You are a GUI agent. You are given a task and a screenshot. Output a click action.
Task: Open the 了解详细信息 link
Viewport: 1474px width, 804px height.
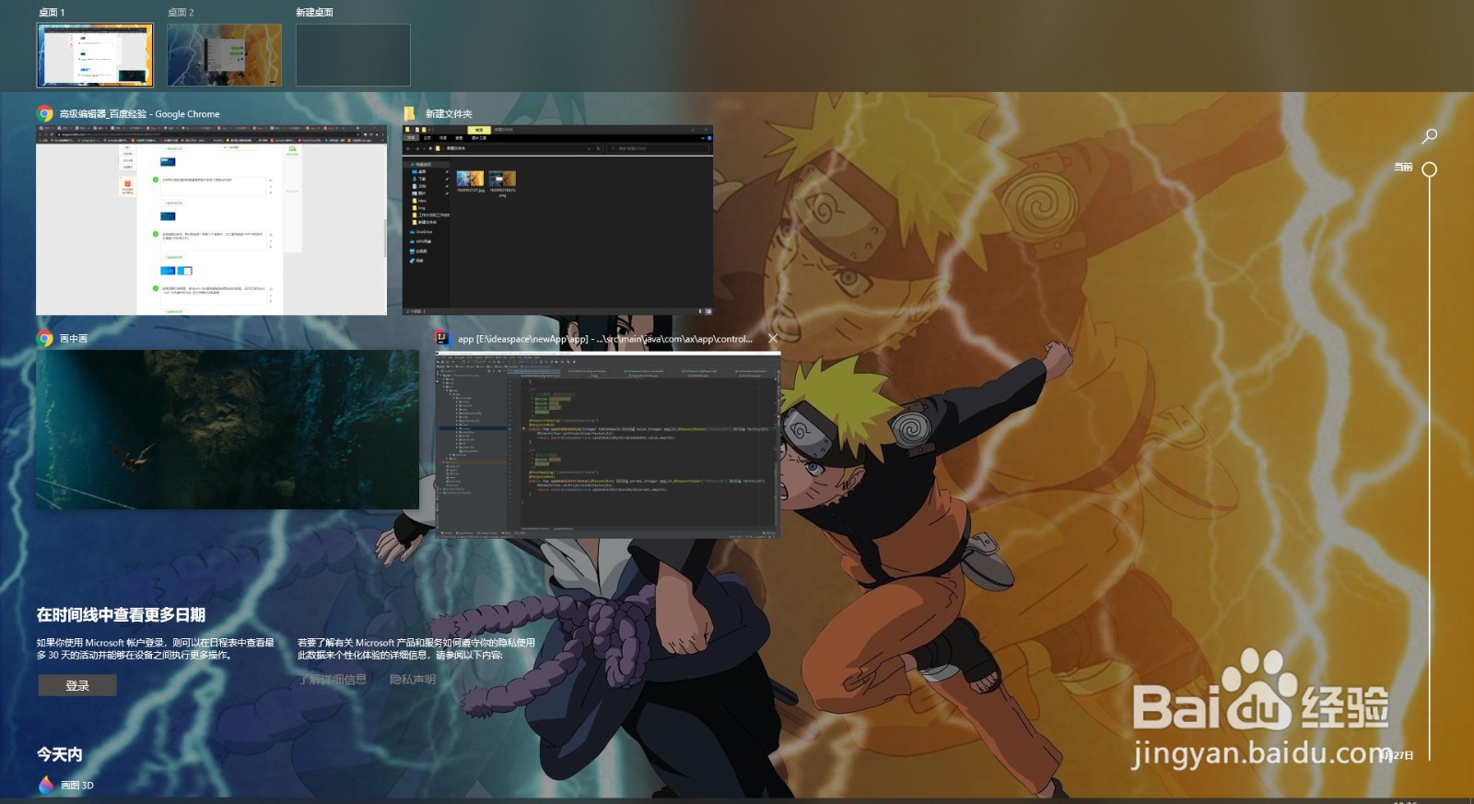tap(333, 680)
